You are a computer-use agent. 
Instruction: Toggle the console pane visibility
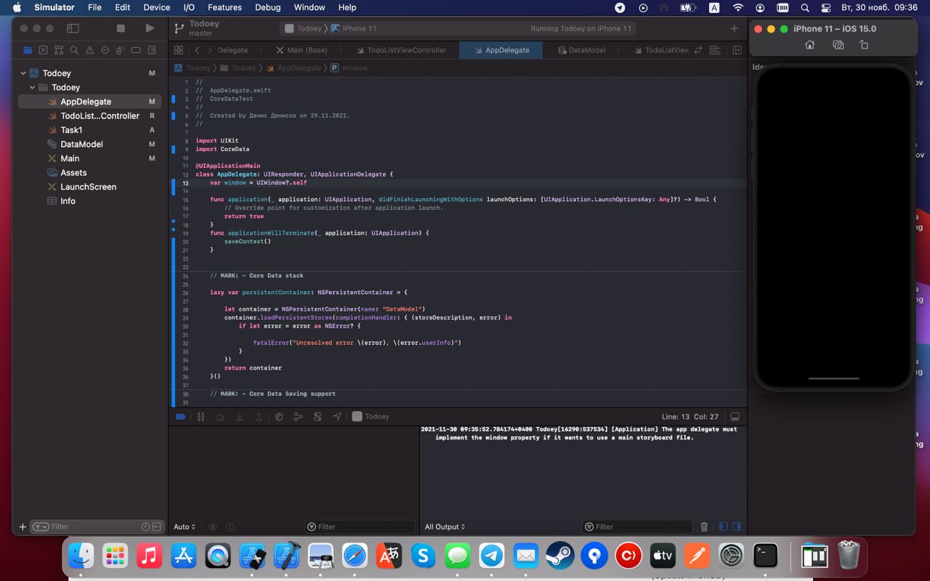(x=737, y=527)
